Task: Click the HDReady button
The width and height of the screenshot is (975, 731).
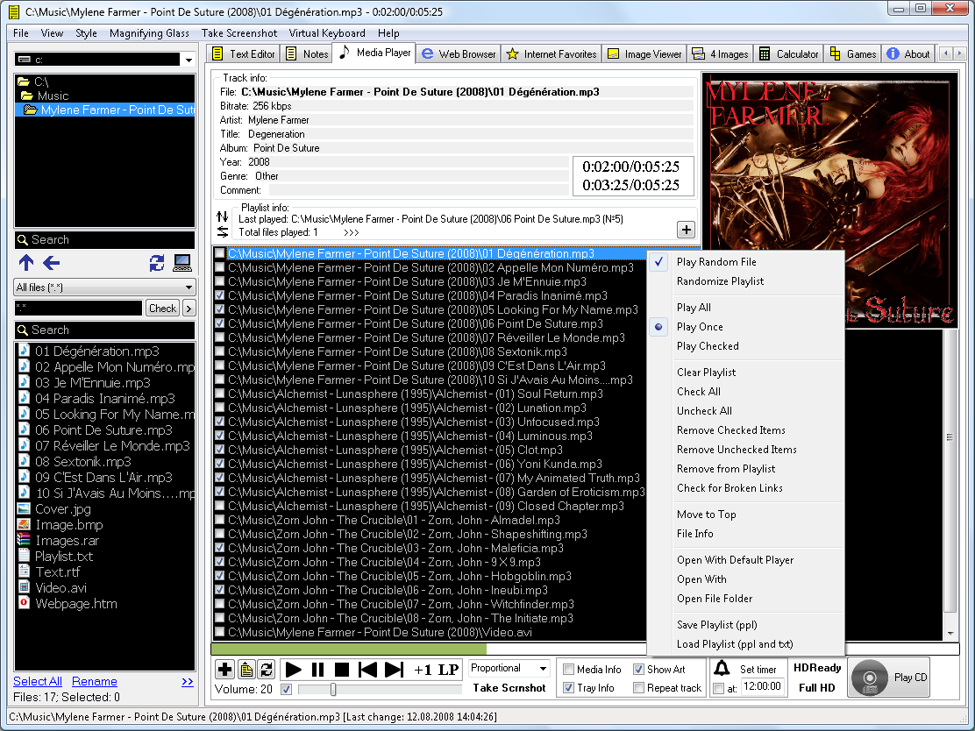Action: pyautogui.click(x=817, y=668)
